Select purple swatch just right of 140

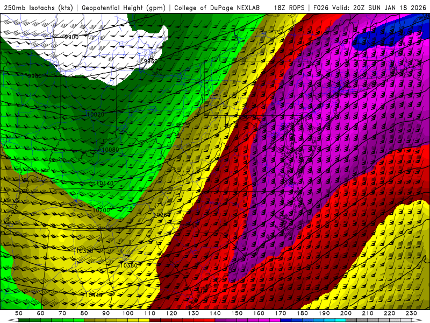[221, 320]
